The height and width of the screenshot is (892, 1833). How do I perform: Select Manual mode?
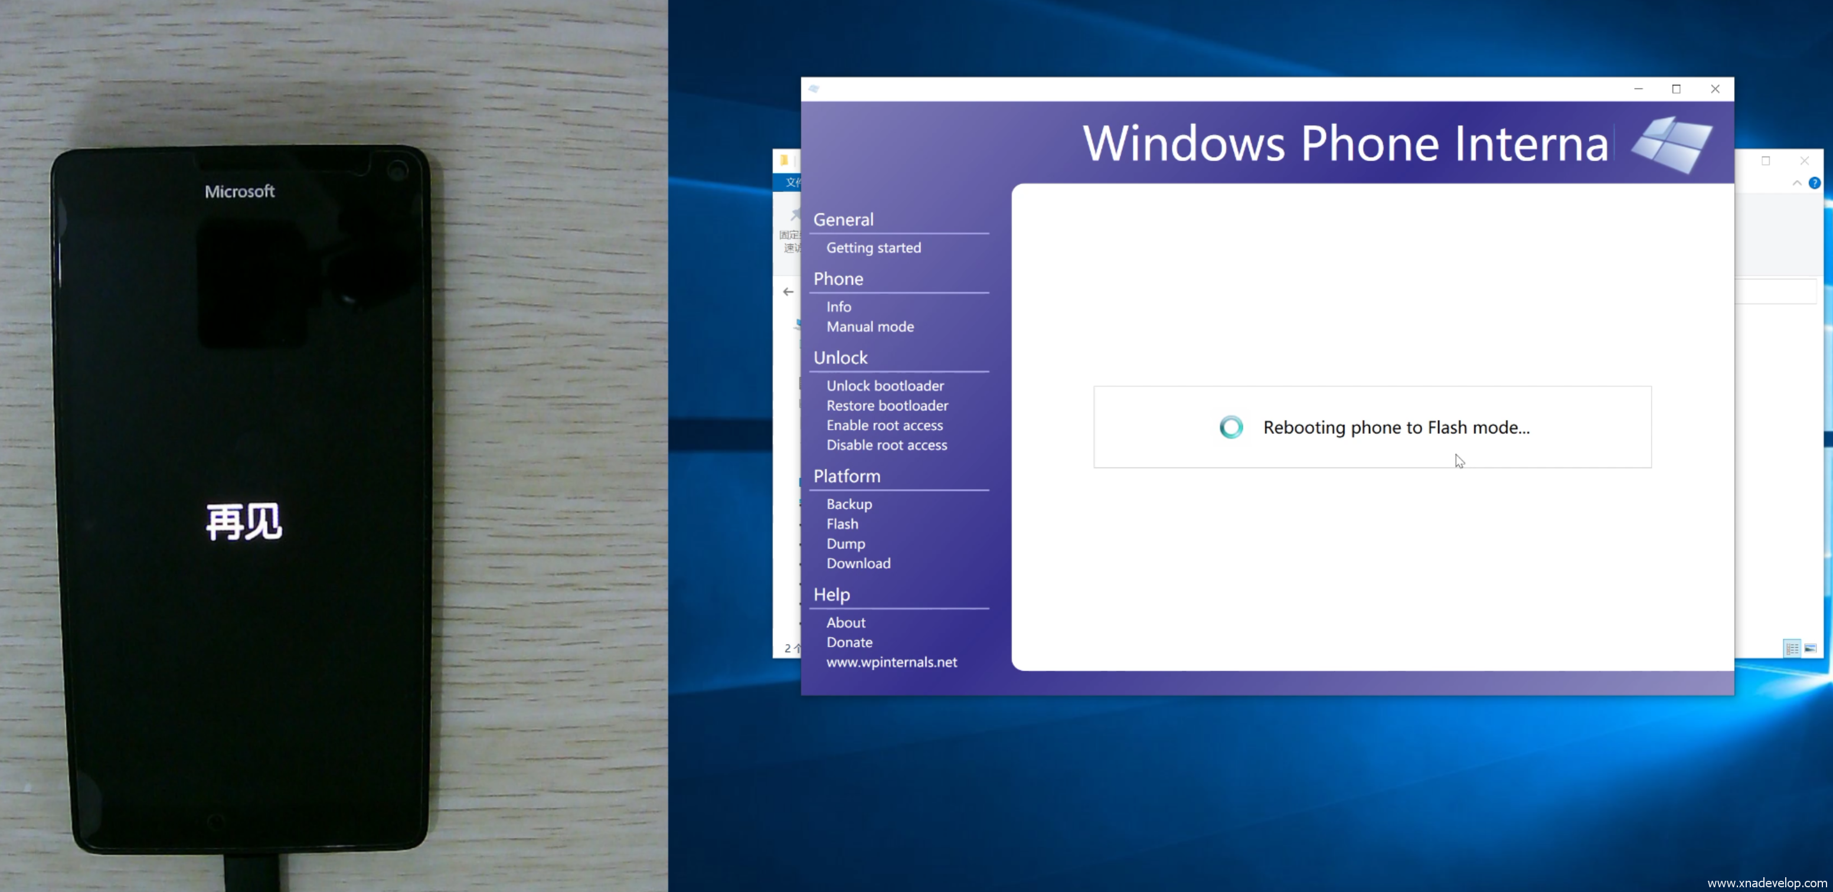pyautogui.click(x=870, y=326)
